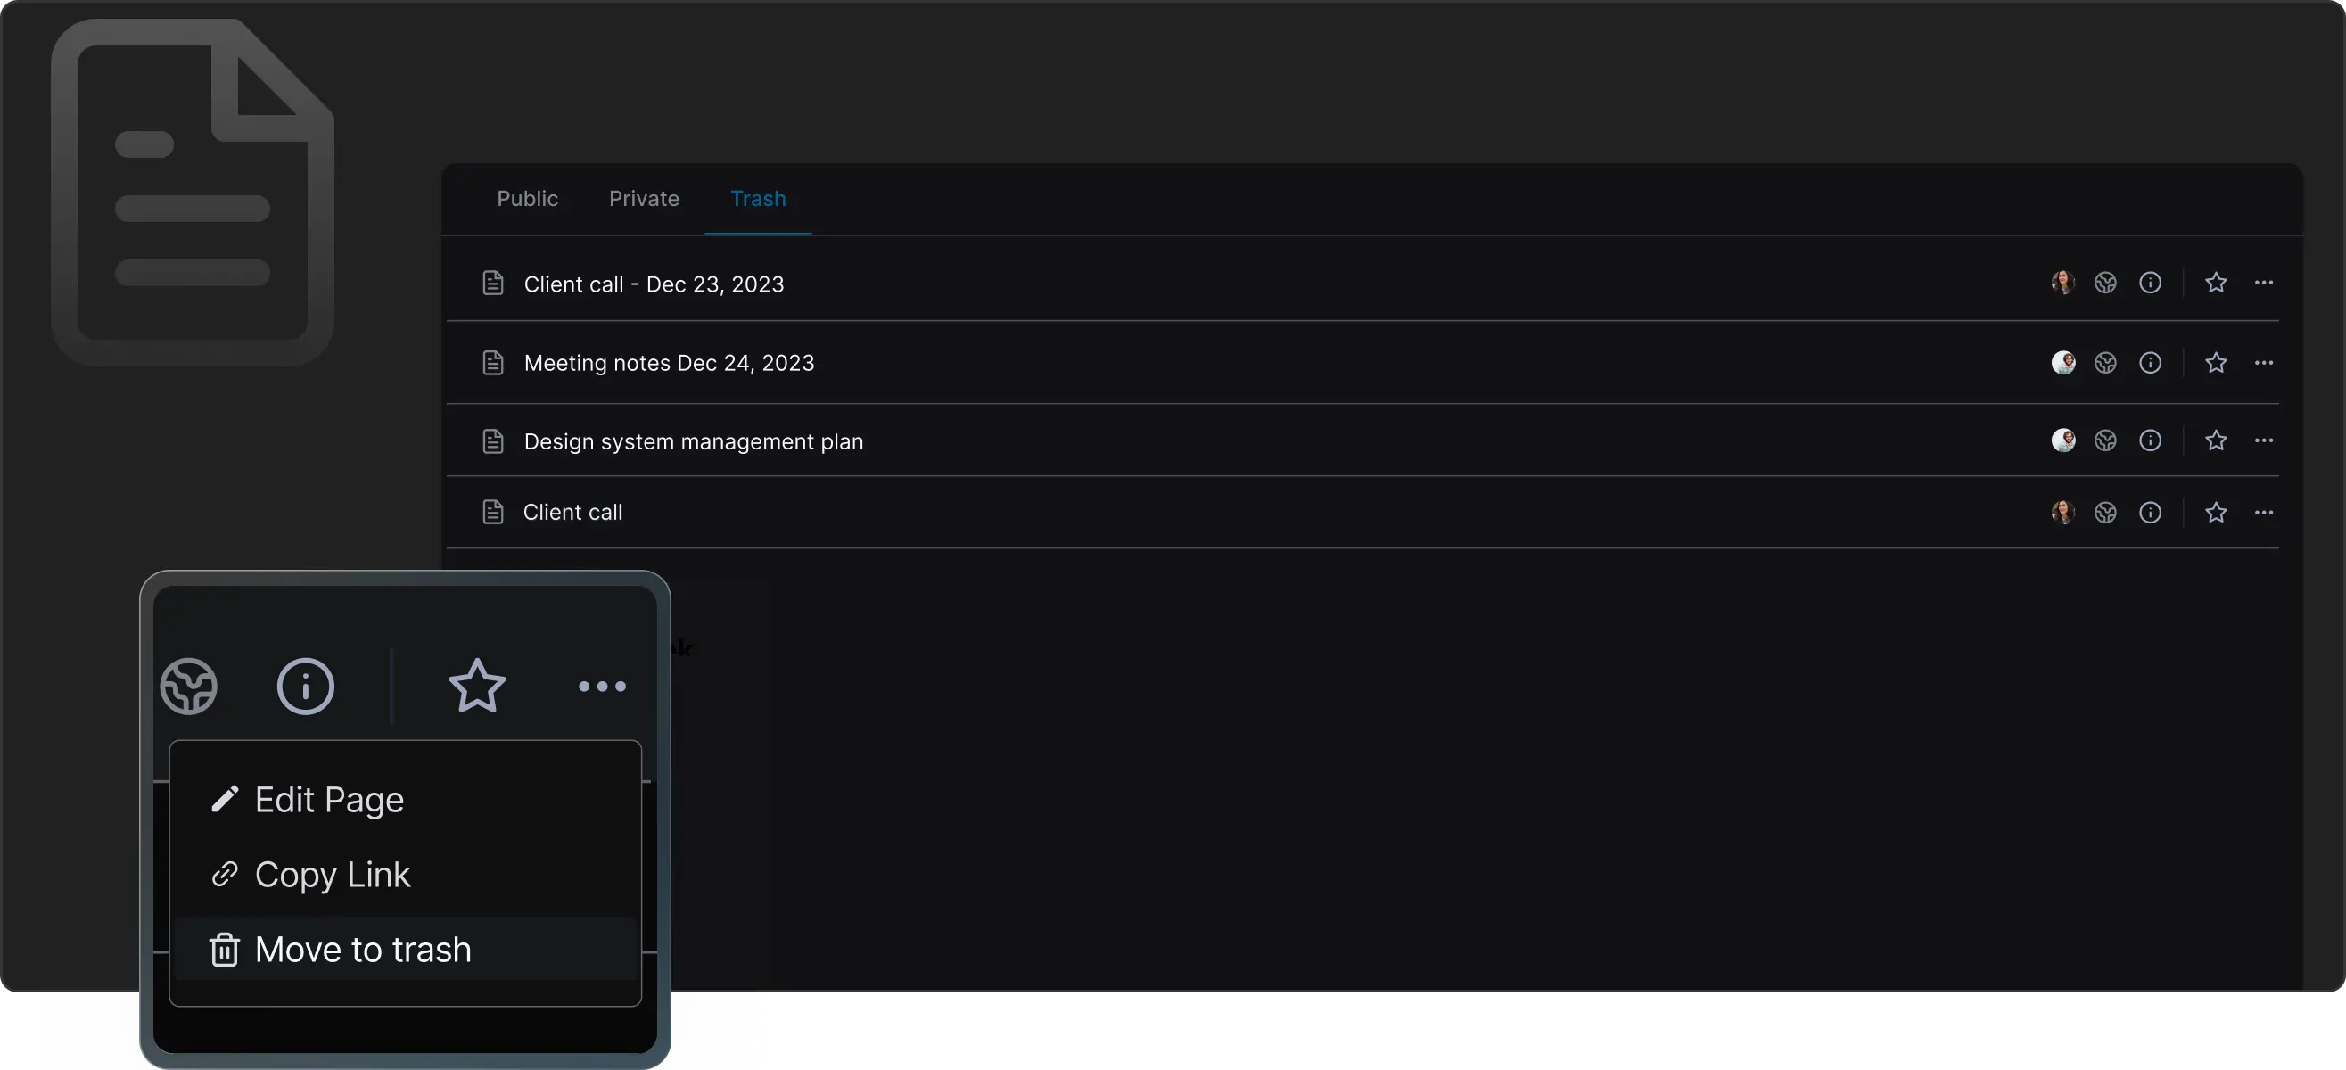Click Move to trash menu option
Screen dimensions: 2346x1070
click(x=362, y=950)
